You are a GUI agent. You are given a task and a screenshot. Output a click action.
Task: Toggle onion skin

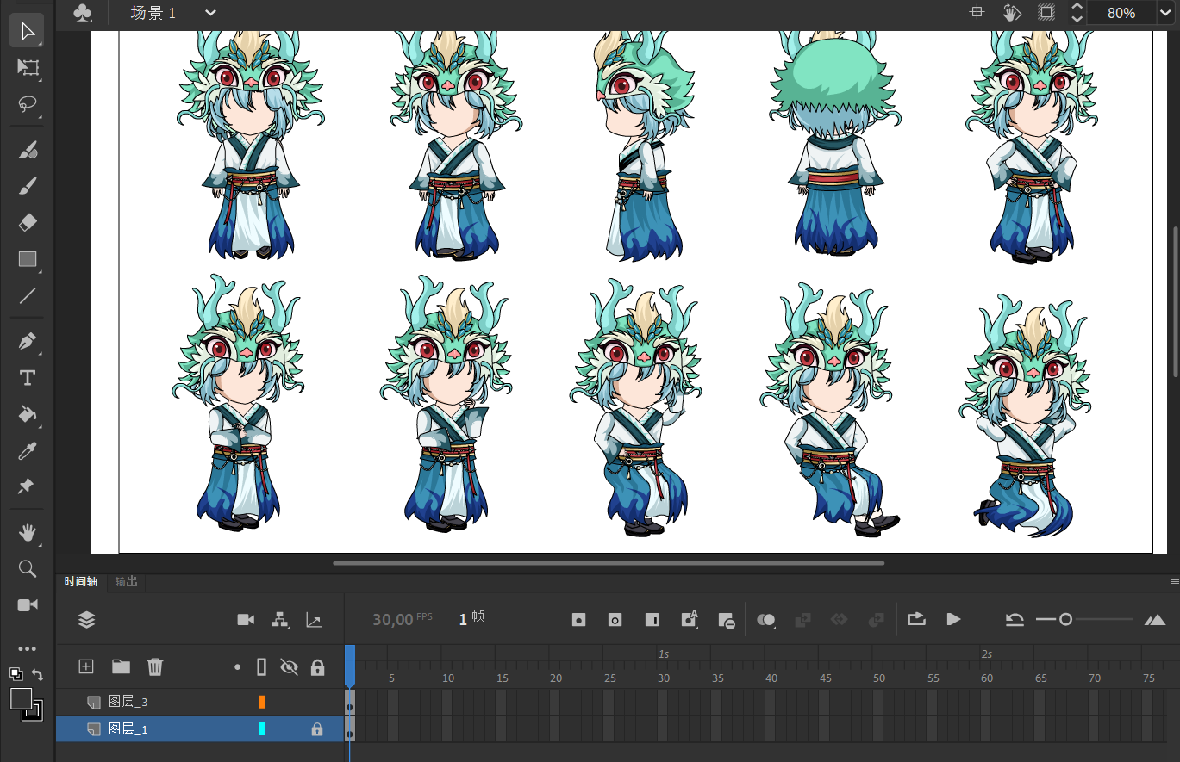pos(766,619)
